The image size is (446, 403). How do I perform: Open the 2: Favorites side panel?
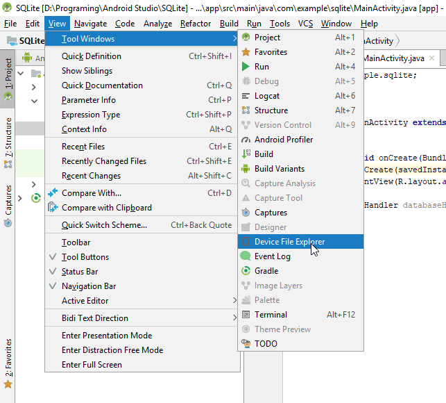8,363
